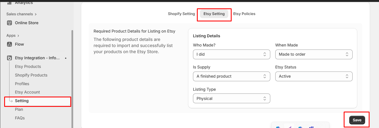The image size is (379, 128).
Task: Open Etsy Products in sidebar
Action: pos(28,67)
